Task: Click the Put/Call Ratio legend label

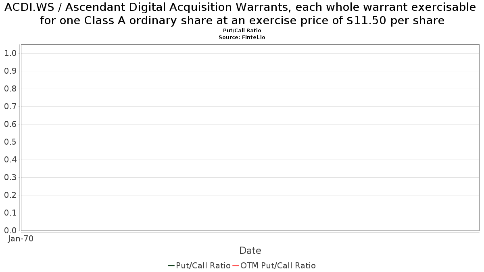Action: [x=203, y=266]
